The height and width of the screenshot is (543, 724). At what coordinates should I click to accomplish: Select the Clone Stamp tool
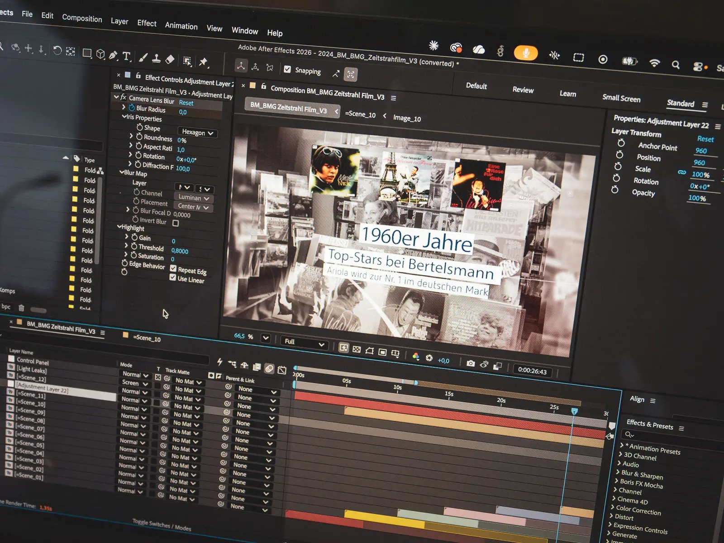[157, 58]
